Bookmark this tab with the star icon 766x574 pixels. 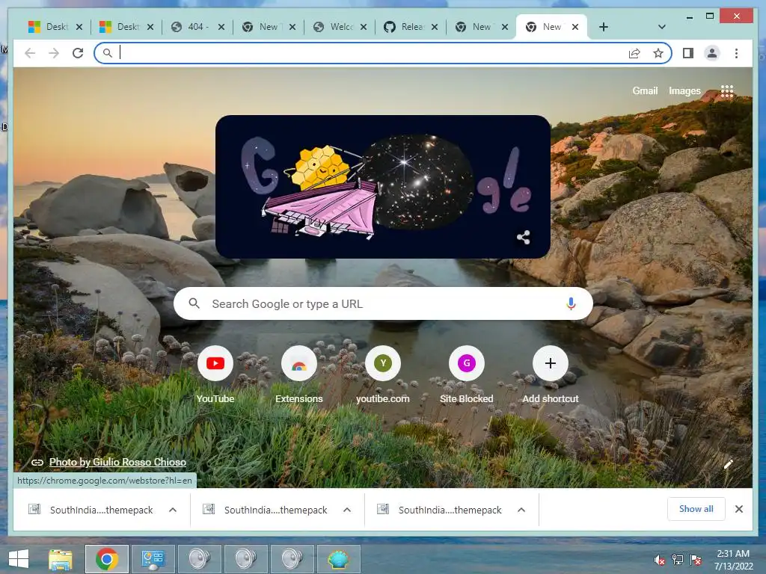[x=658, y=53]
